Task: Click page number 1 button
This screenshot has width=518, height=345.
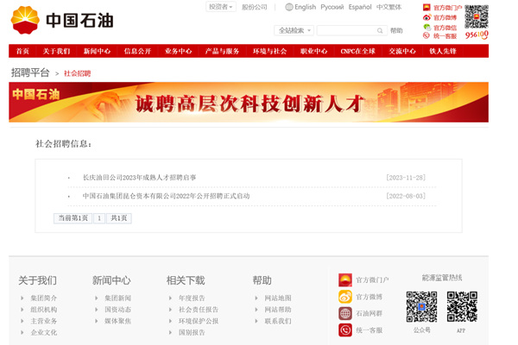Action: point(99,218)
